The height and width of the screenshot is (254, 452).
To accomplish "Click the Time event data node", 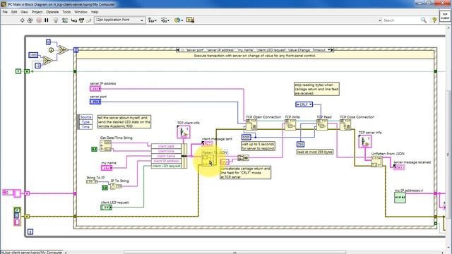I will click(85, 127).
